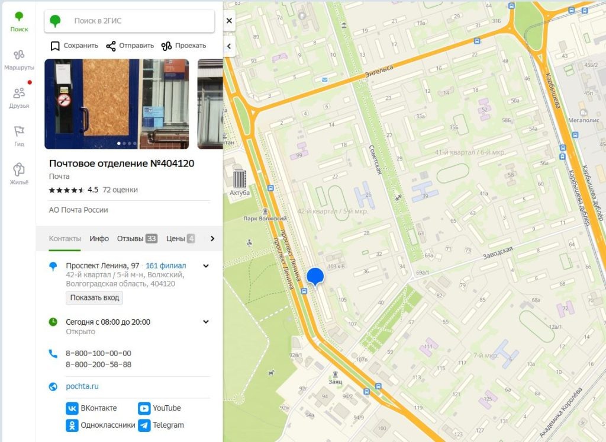Click the Поиск icon in the sidebar
The image size is (606, 442).
point(18,19)
